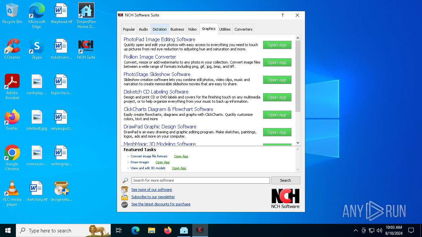
Task: Select the veryaugust document icon
Action: click(61, 120)
